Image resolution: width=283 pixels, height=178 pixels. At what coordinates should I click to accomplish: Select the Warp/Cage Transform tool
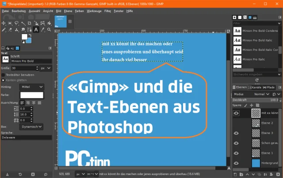point(42,23)
